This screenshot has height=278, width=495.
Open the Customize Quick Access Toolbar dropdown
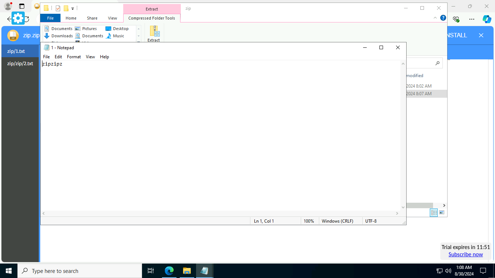(72, 8)
